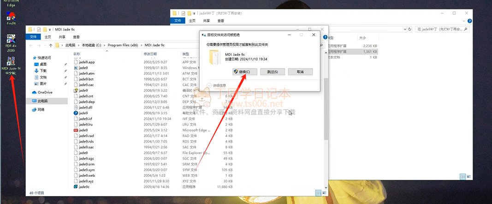This screenshot has width=492, height=204.
Task: Click the jade9 PDF file icon
Action: tap(76, 130)
